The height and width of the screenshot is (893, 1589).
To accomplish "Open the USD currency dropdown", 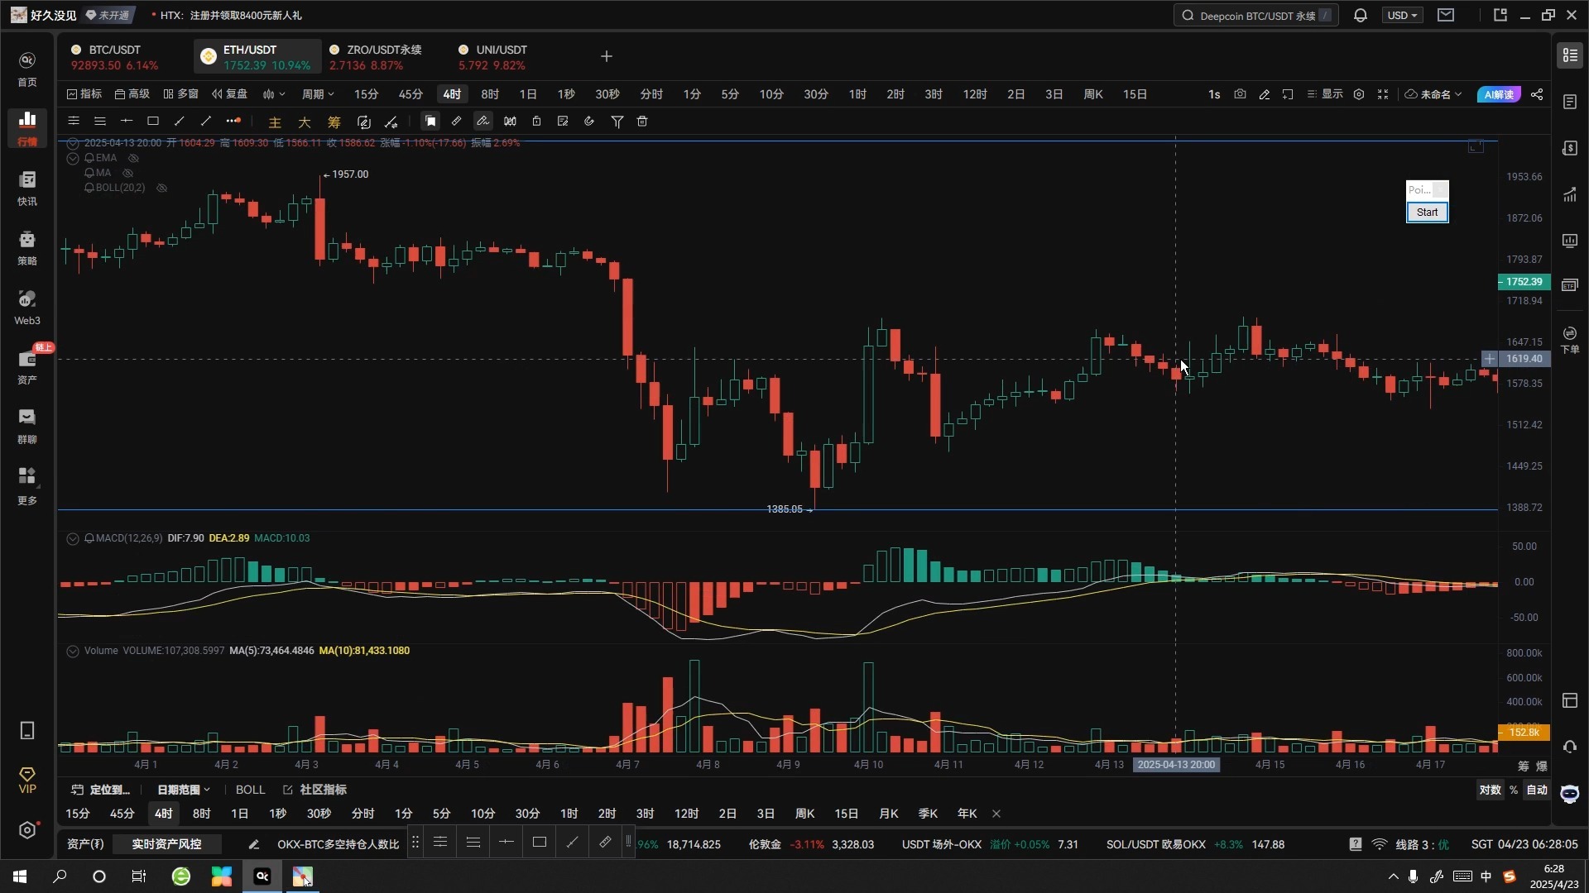I will click(x=1402, y=15).
